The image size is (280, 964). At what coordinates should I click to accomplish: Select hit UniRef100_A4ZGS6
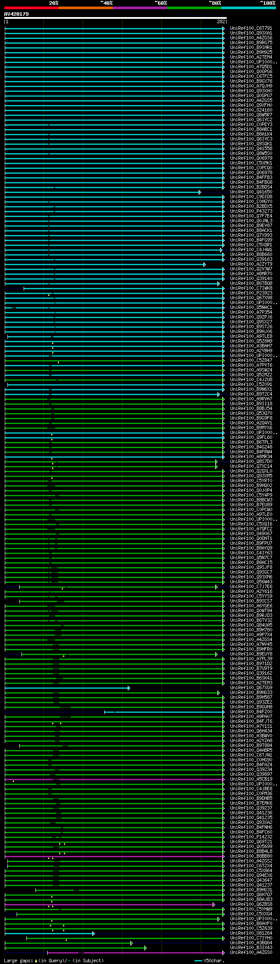(251, 38)
